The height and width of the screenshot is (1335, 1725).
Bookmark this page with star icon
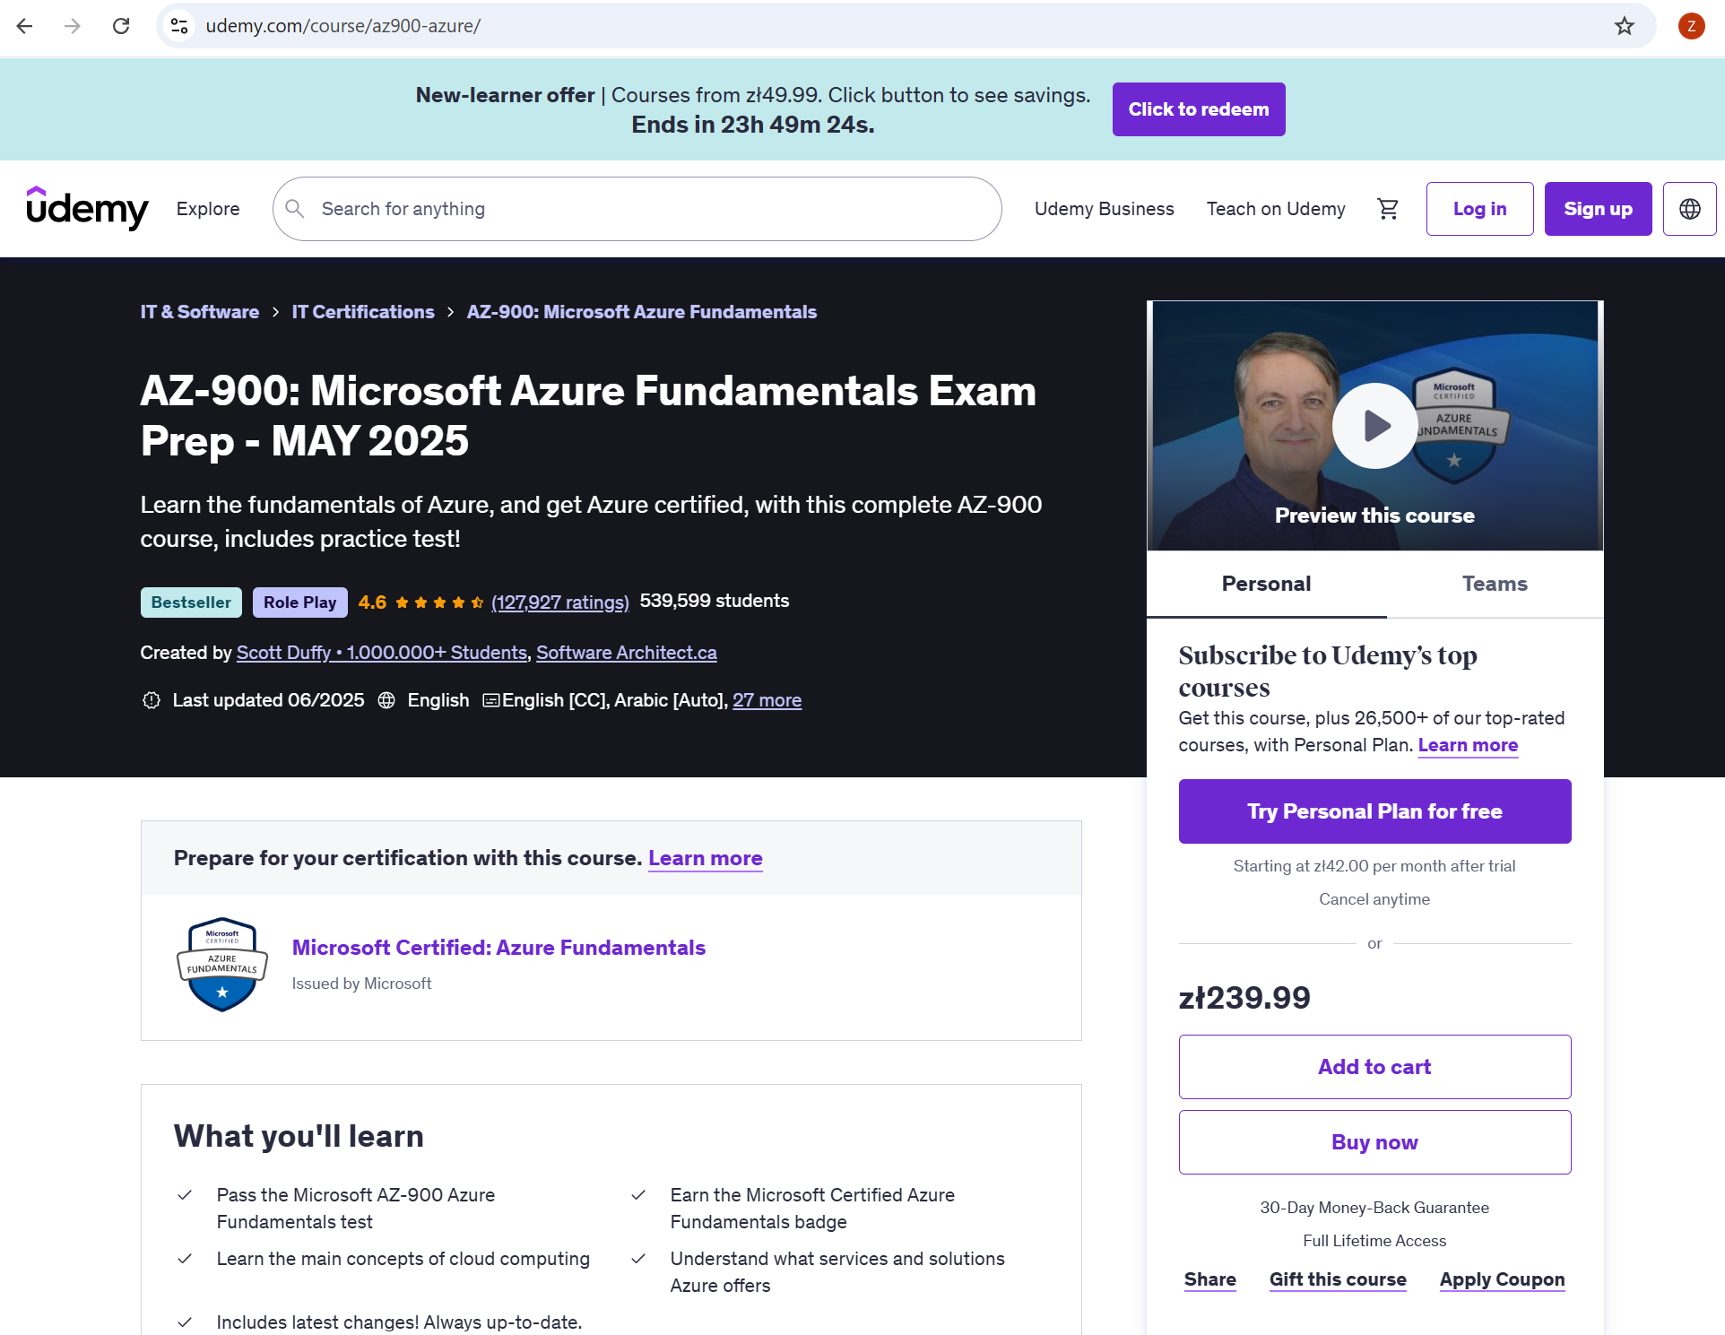pyautogui.click(x=1625, y=26)
